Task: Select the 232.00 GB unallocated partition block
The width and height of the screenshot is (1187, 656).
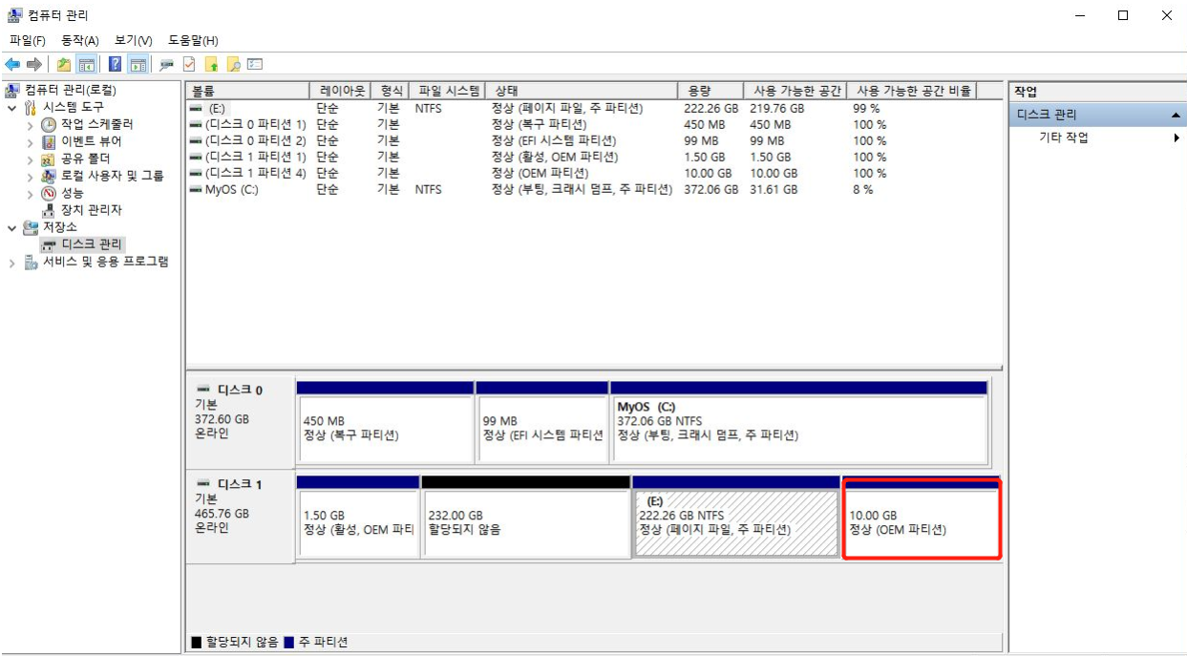Action: 525,522
